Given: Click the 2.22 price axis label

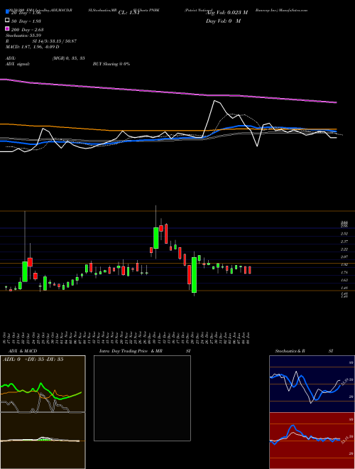Looking at the screenshot, I should [x=344, y=249].
